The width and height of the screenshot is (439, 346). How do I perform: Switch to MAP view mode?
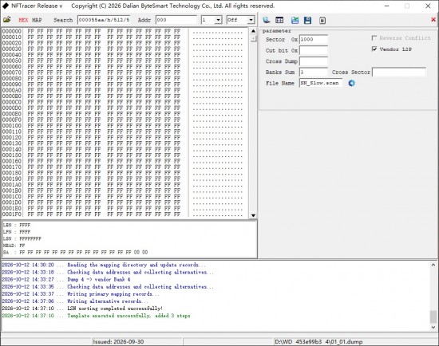pyautogui.click(x=37, y=20)
